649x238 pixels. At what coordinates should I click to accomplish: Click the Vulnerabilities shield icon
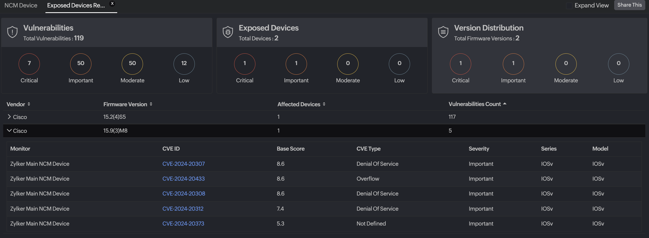12,32
